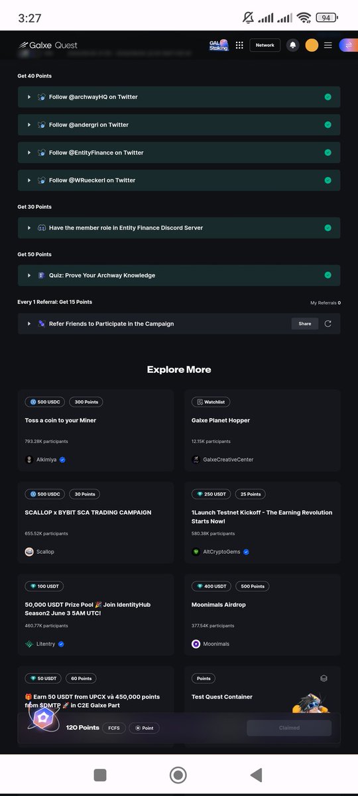Expand the Entity Finance Discord role task
This screenshot has width=358, height=796.
(179, 228)
